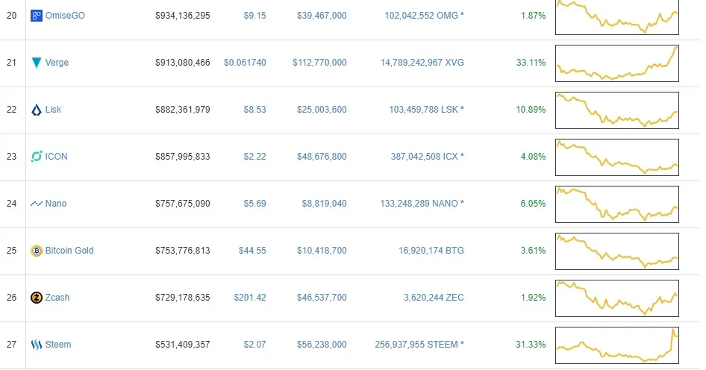Click Steem volume $56,238,000
Image resolution: width=706 pixels, height=370 pixels.
pos(322,345)
